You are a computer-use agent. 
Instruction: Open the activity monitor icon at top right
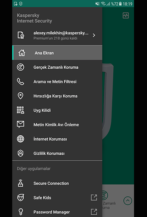coord(126,15)
